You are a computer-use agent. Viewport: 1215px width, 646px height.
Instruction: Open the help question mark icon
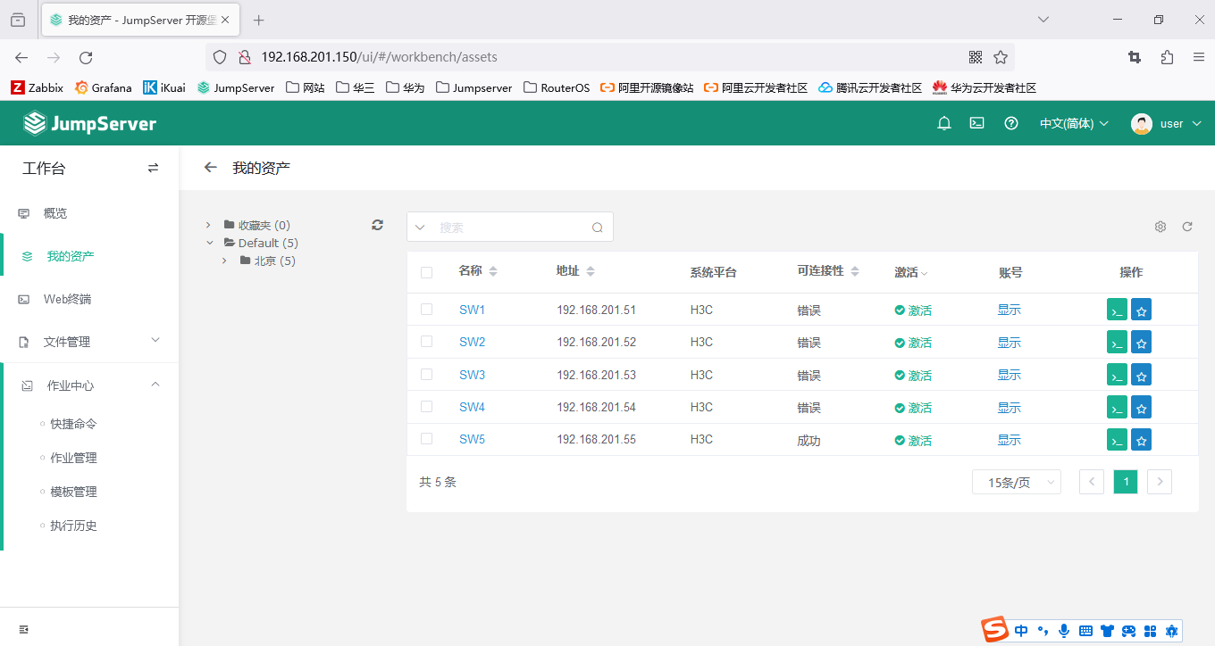(1010, 123)
